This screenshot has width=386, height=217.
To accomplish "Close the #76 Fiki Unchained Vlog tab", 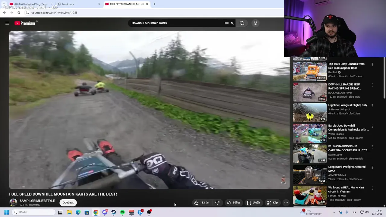I will click(x=51, y=4).
